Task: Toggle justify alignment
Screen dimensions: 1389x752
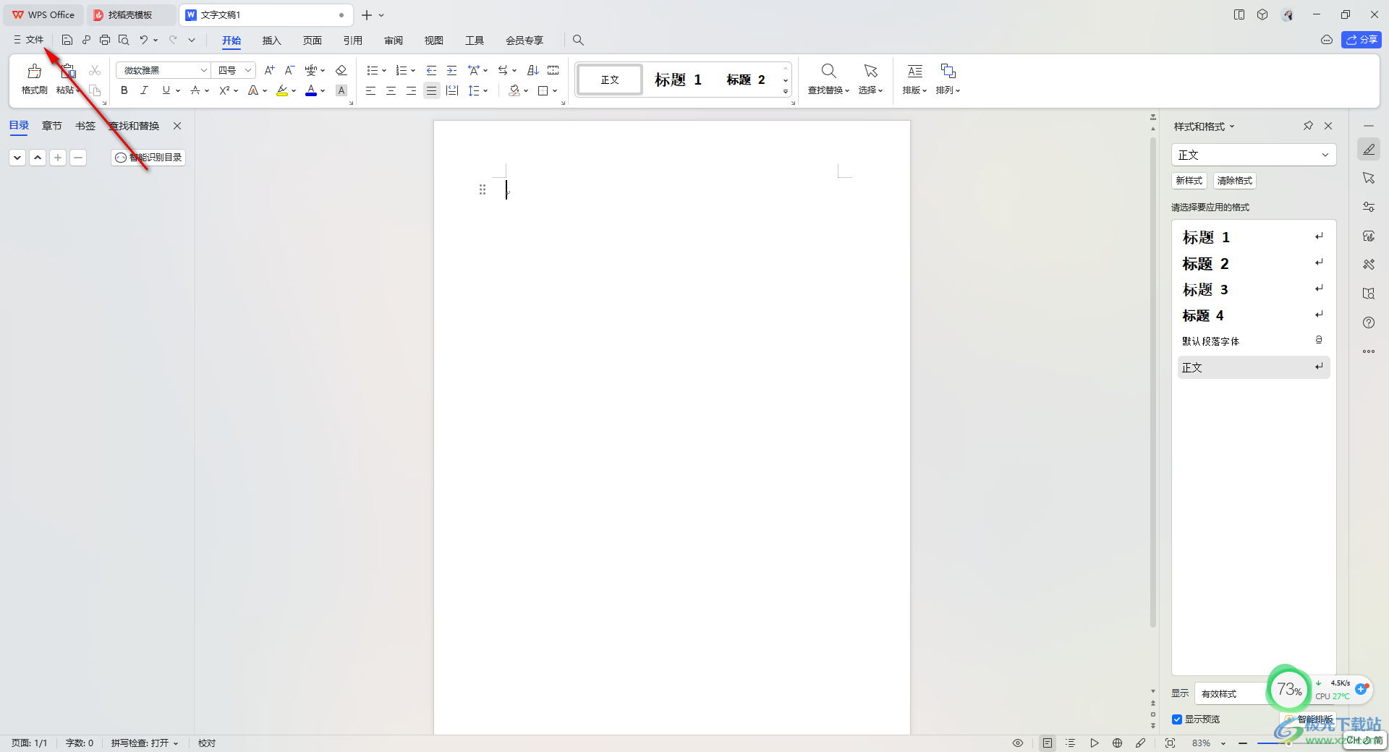Action: click(432, 90)
